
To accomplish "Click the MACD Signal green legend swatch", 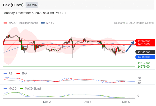I will pos(21,89).
